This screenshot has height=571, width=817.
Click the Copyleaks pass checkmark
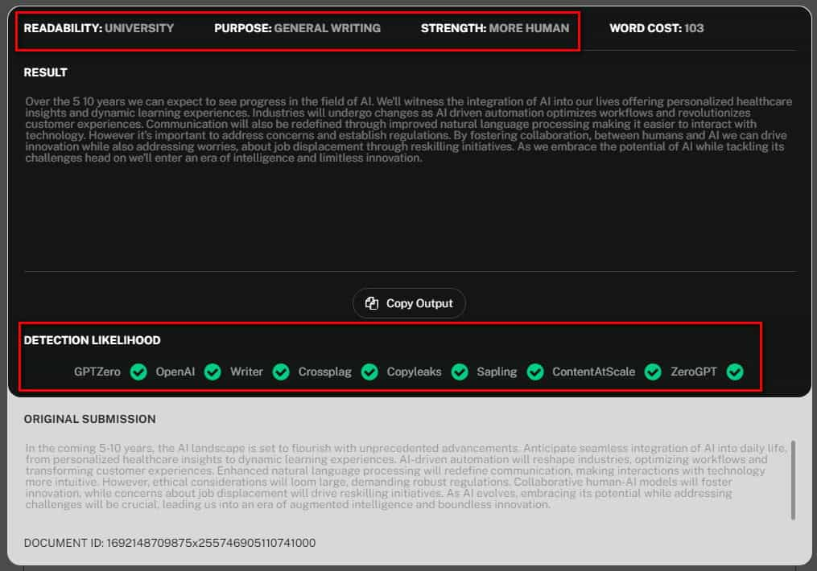(460, 372)
